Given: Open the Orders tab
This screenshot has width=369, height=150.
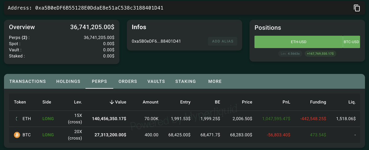Looking at the screenshot, I should point(128,81).
